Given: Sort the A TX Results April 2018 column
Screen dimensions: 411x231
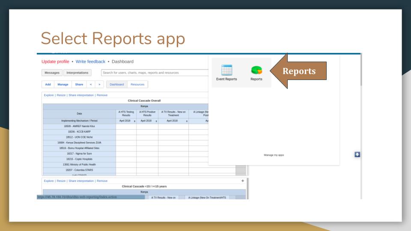Looking at the screenshot, I should click(187, 121).
